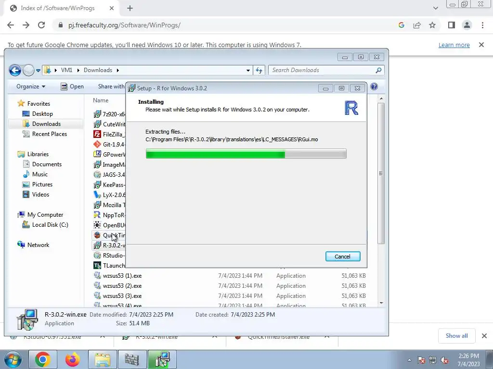493x369 pixels.
Task: Select Desktop in navigation pane
Action: pyautogui.click(x=42, y=113)
